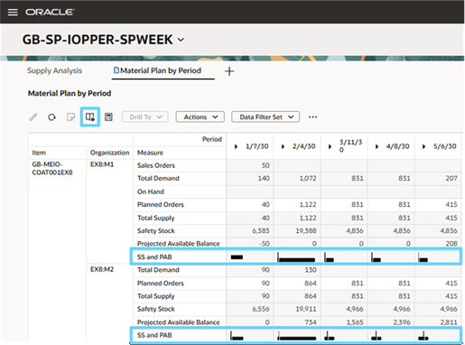Click the Organization column header
The image size is (465, 345).
pyautogui.click(x=109, y=153)
